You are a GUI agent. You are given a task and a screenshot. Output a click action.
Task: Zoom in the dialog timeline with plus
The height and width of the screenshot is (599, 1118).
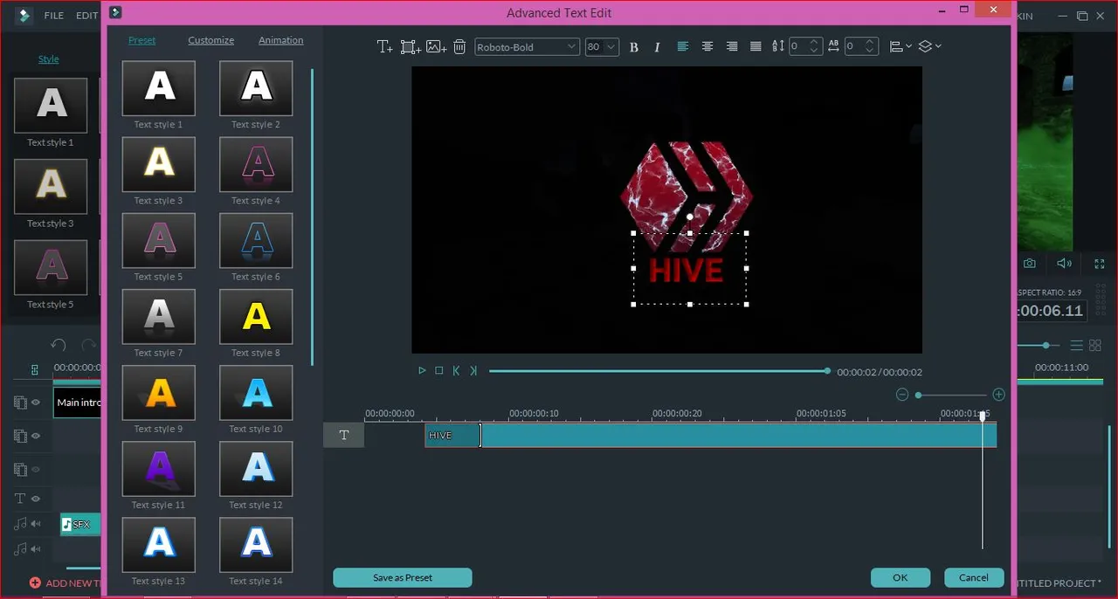coord(999,395)
